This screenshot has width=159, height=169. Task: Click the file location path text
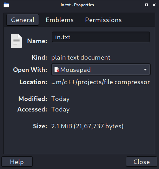(x=101, y=82)
